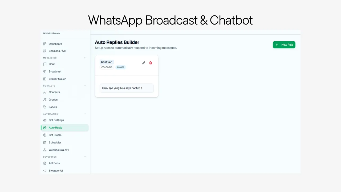
Task: Open the Sticker Maker image icon
Action: point(45,79)
